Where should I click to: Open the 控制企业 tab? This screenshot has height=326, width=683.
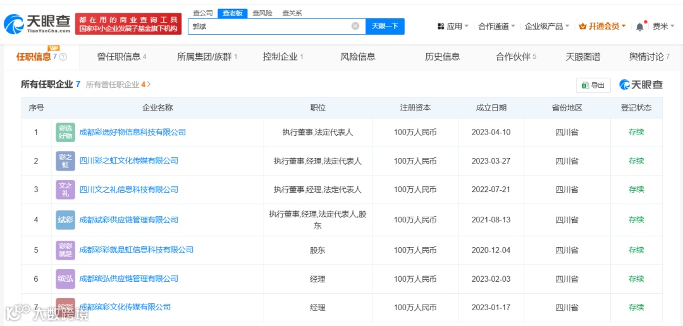click(283, 57)
